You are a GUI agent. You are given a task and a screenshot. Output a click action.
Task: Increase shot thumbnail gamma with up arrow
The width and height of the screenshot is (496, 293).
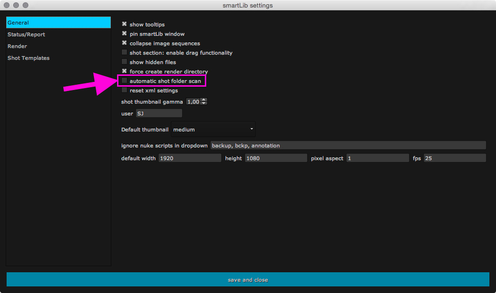[x=203, y=100]
